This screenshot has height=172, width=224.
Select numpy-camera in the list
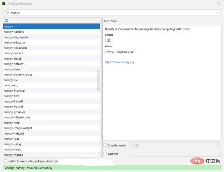click(52, 53)
